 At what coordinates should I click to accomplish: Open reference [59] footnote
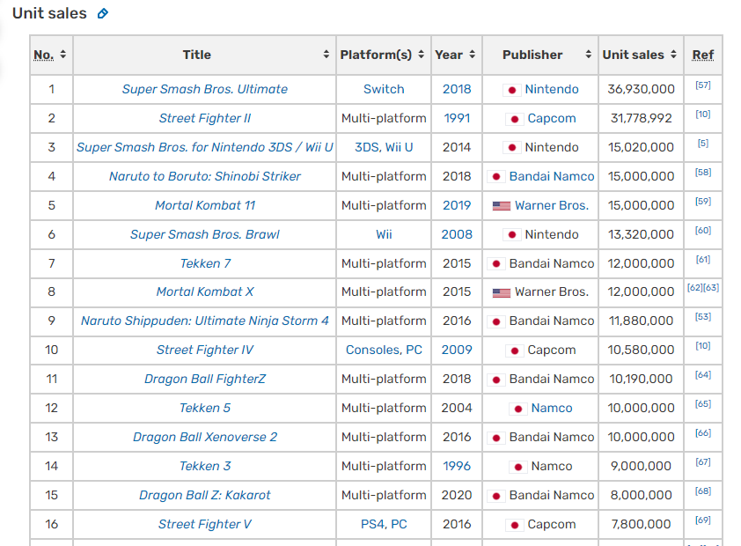(x=703, y=202)
